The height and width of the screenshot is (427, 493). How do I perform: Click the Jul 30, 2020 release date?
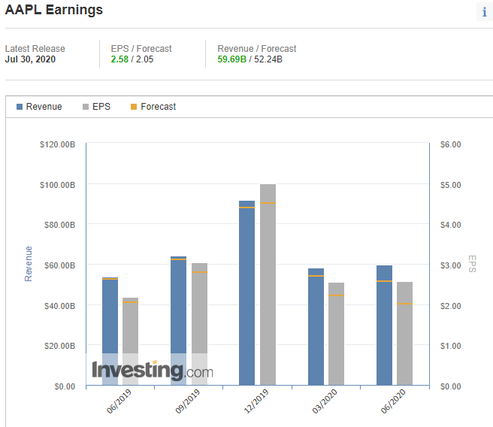click(30, 59)
